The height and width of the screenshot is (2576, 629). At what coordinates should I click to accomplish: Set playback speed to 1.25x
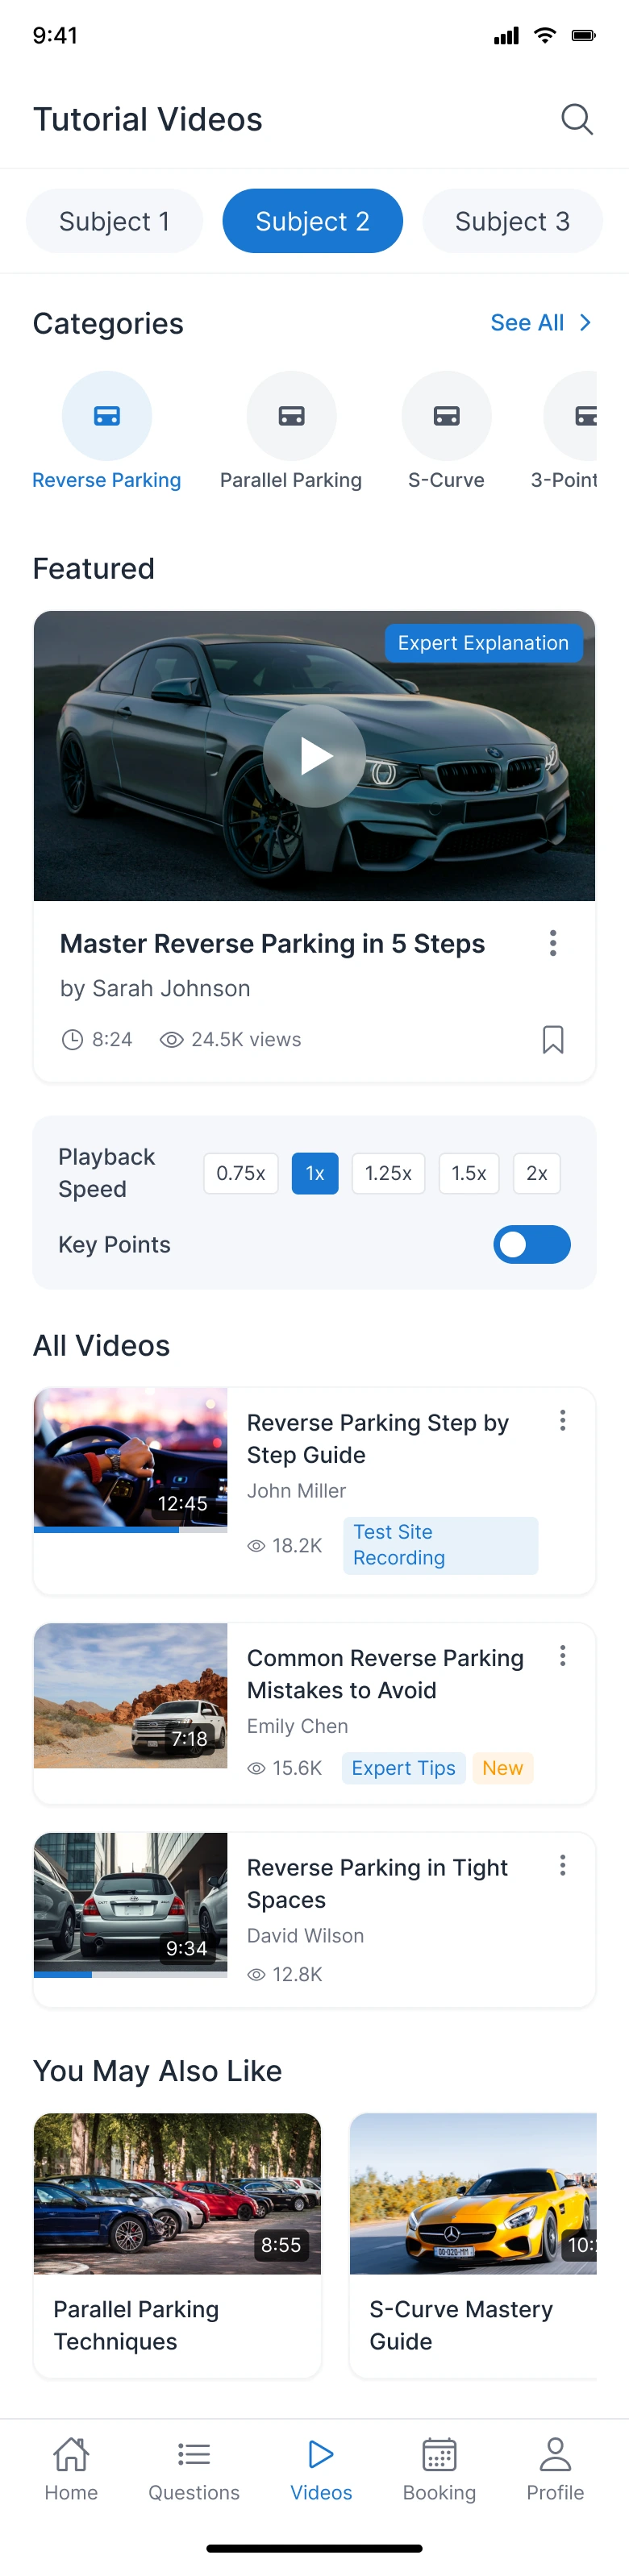[388, 1173]
